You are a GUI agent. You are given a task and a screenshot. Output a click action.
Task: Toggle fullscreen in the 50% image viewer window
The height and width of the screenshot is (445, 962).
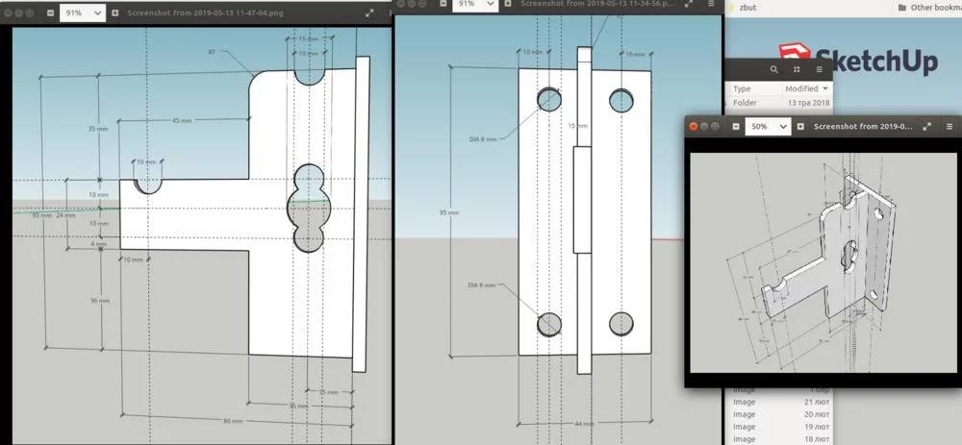pyautogui.click(x=927, y=126)
